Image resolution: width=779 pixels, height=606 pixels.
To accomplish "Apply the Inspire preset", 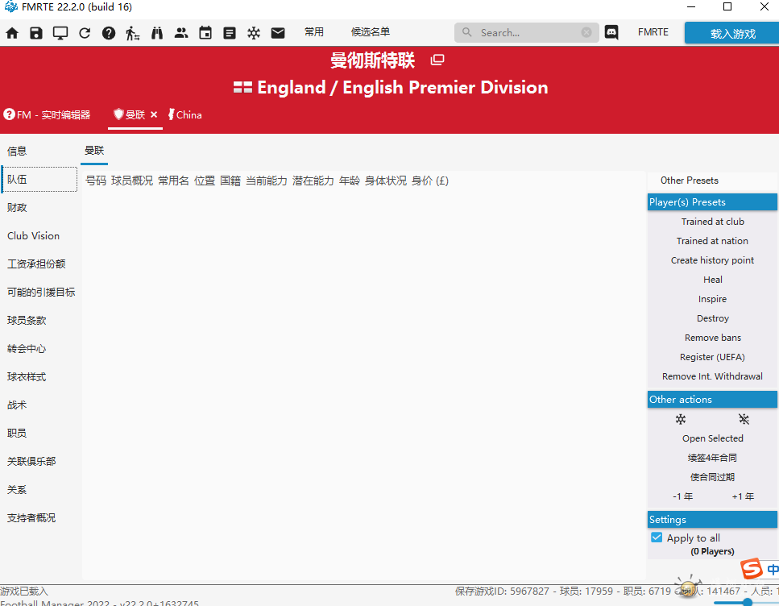I will [x=712, y=299].
